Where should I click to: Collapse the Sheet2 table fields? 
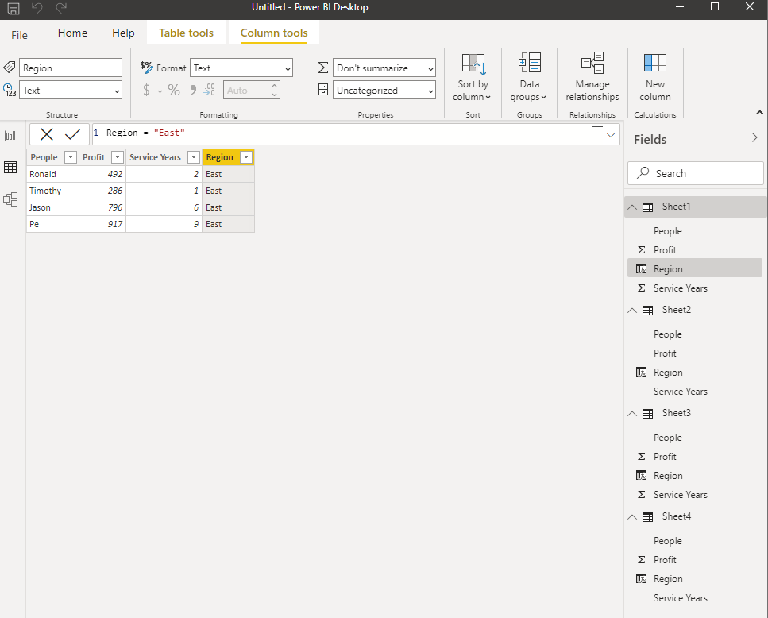click(x=632, y=311)
